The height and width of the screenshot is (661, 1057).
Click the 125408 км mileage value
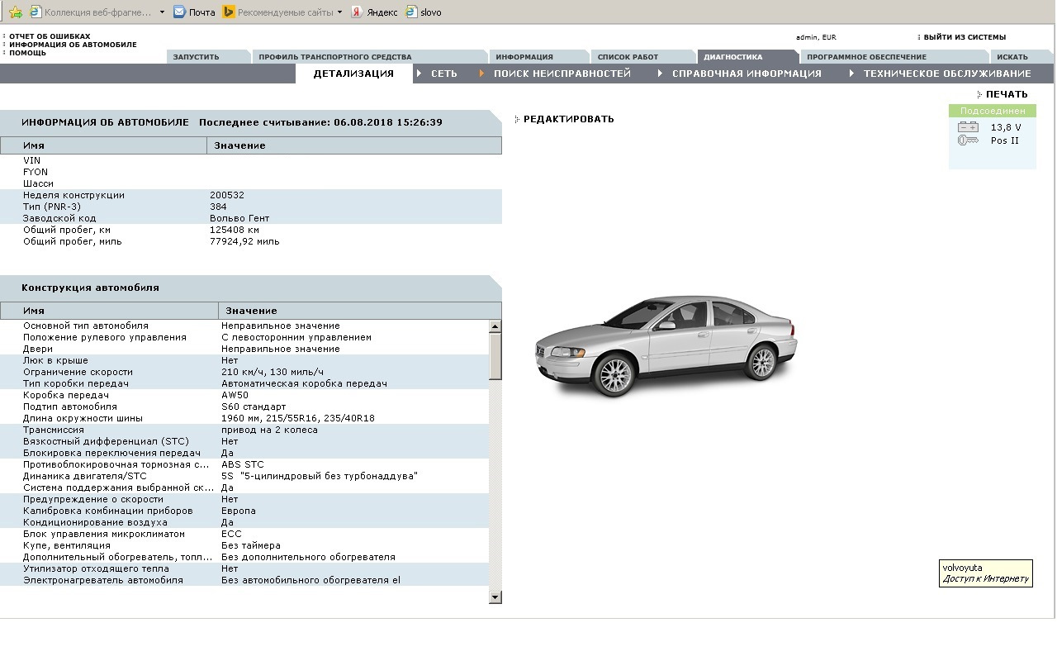point(235,230)
